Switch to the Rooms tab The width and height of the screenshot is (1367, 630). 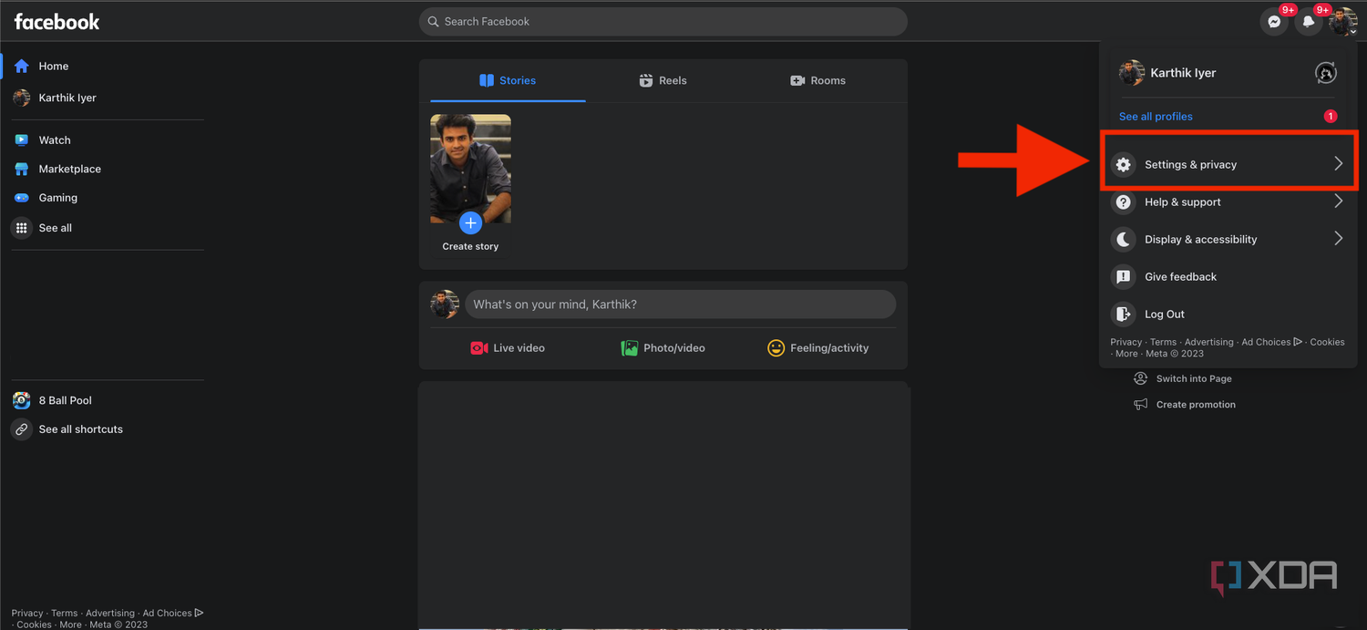(x=817, y=80)
